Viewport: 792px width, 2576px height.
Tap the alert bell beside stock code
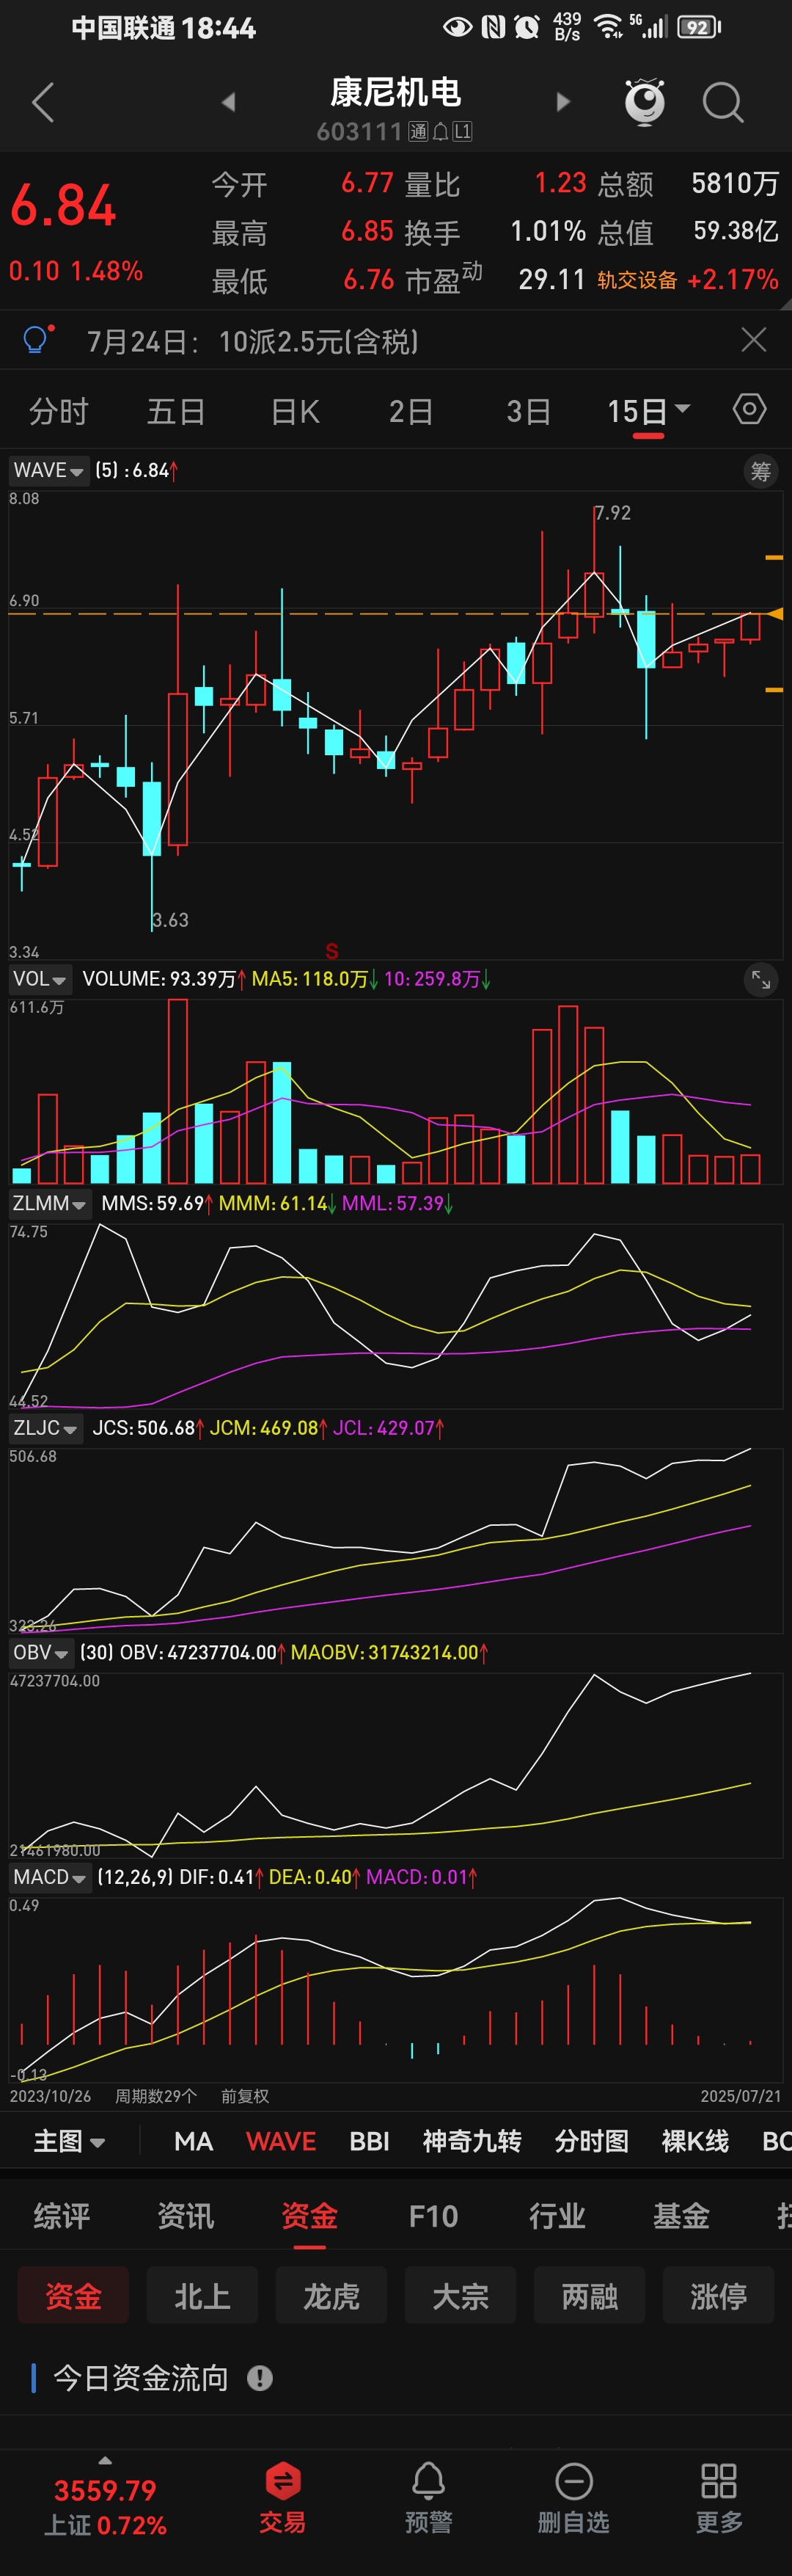point(441,132)
